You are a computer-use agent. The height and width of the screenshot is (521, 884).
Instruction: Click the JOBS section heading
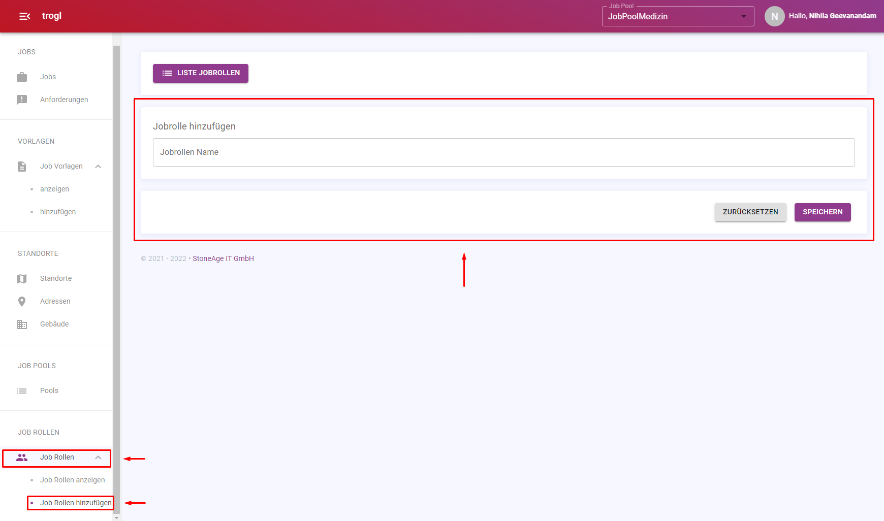[26, 52]
